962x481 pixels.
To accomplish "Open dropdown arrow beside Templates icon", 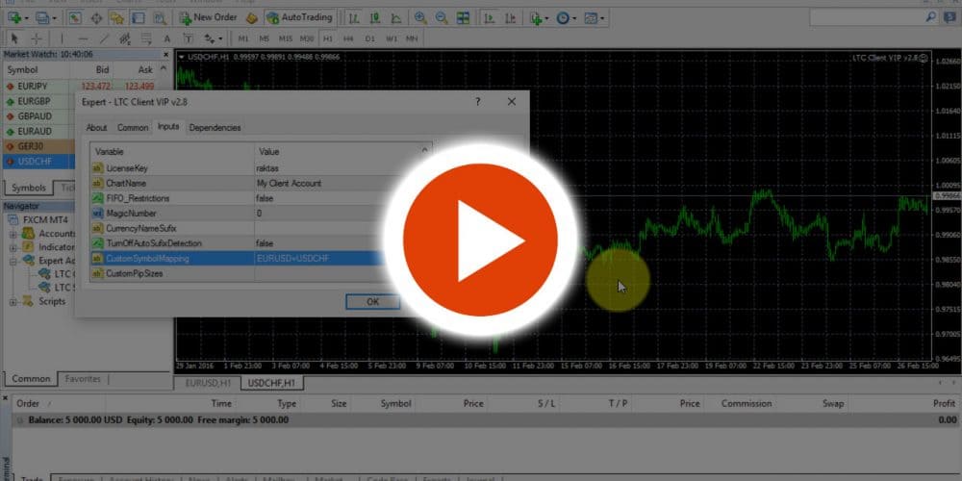I will click(602, 18).
